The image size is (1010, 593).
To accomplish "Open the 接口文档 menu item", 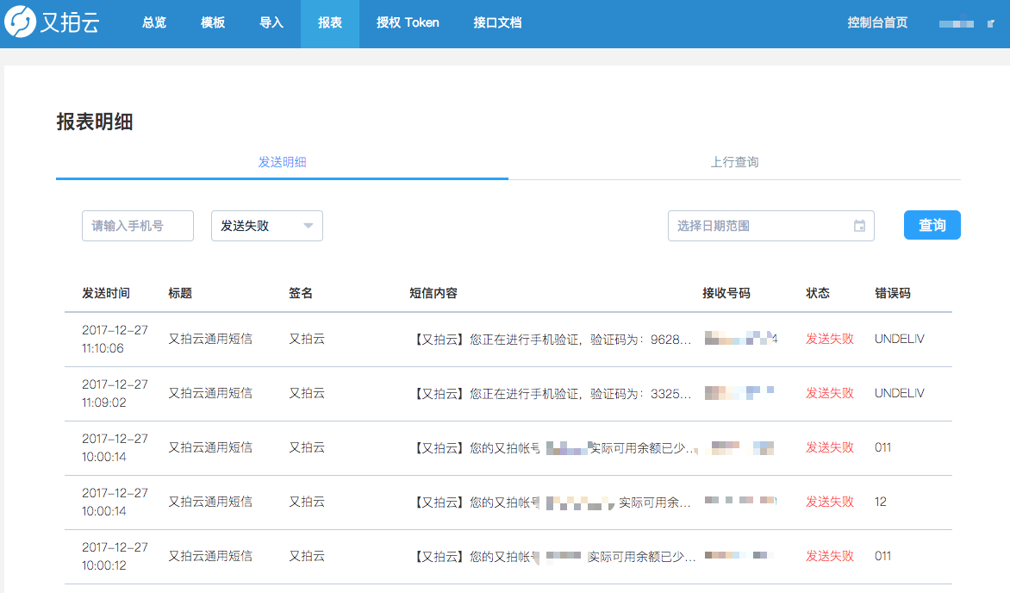I will pyautogui.click(x=497, y=22).
